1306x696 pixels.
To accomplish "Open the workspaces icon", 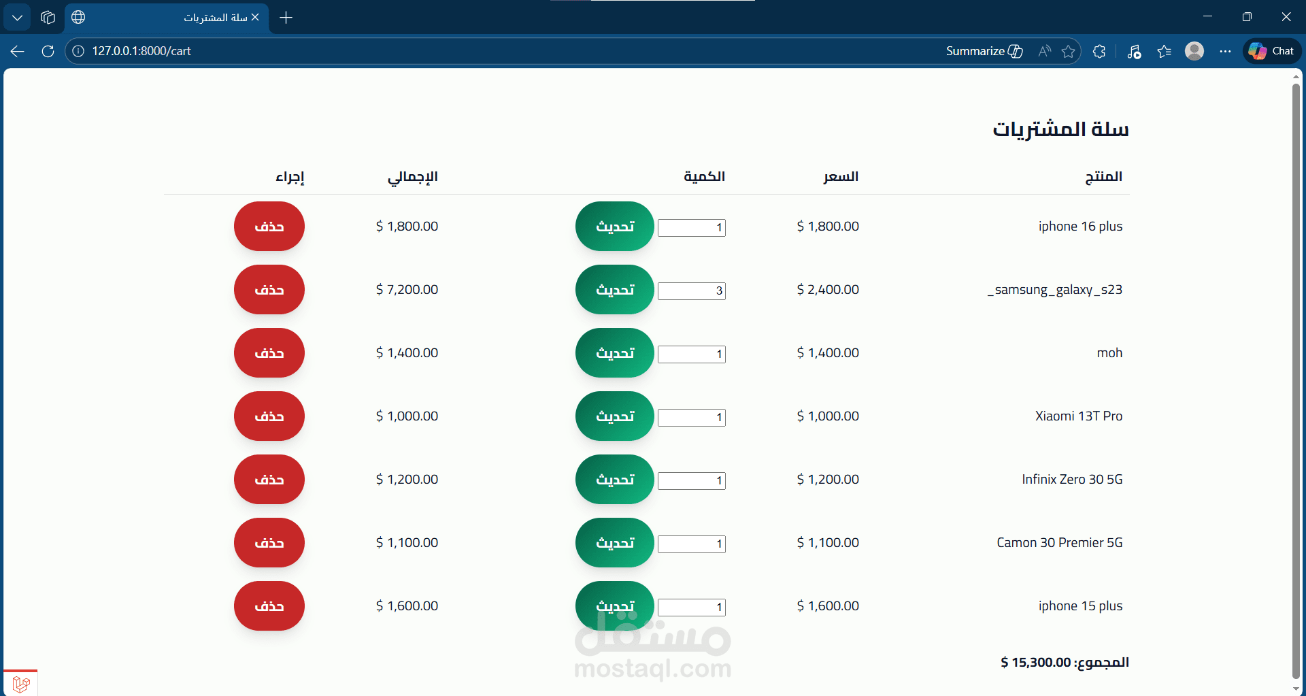I will click(x=48, y=17).
